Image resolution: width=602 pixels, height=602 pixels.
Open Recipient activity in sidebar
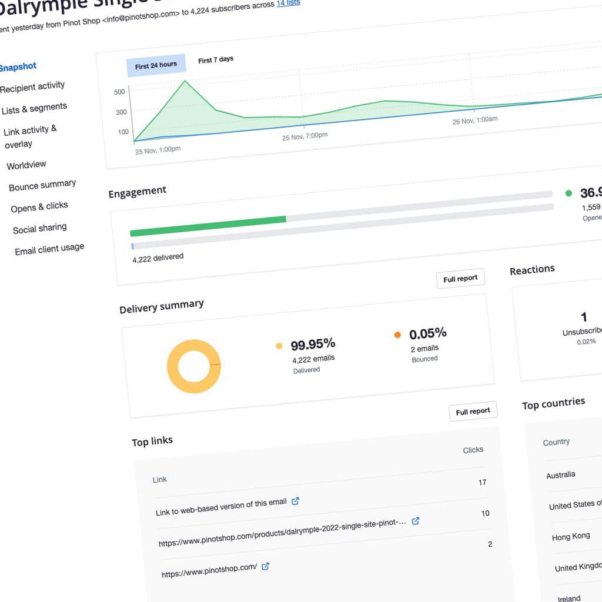coord(32,87)
